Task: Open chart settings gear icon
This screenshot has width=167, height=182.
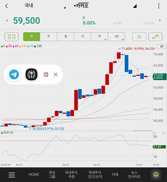Action: coord(139,37)
